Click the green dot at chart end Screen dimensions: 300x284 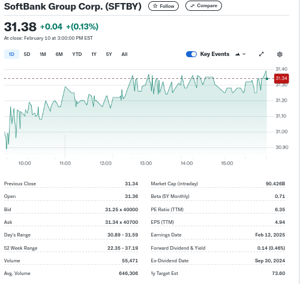(267, 79)
